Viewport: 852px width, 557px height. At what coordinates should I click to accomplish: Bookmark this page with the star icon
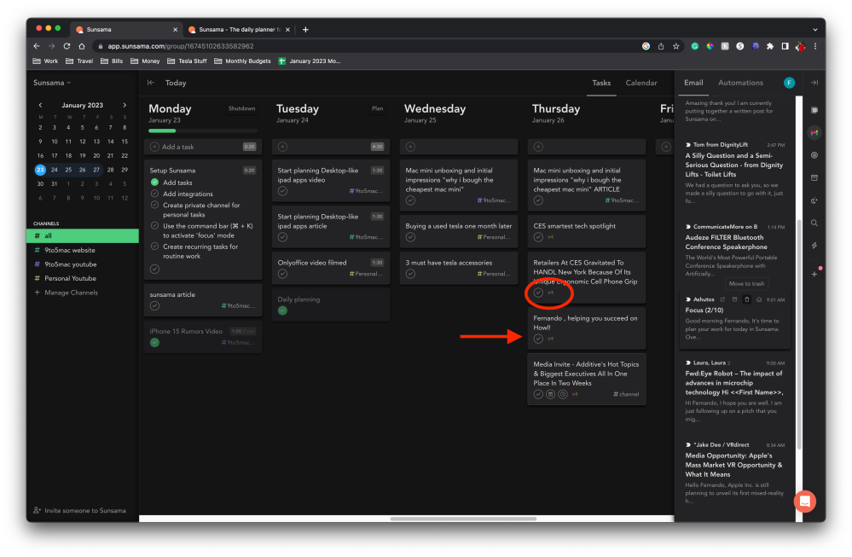point(676,46)
